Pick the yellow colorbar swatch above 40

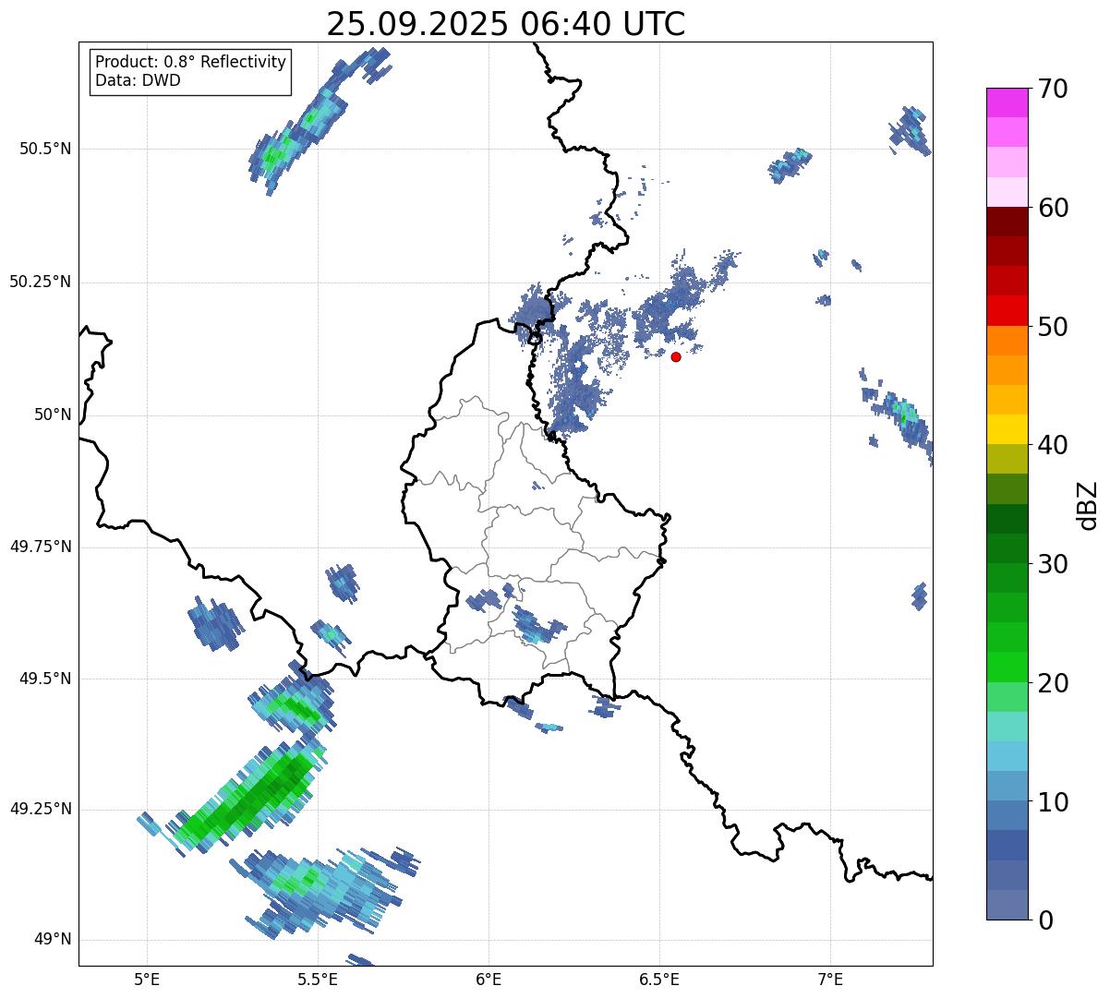[x=1007, y=429]
